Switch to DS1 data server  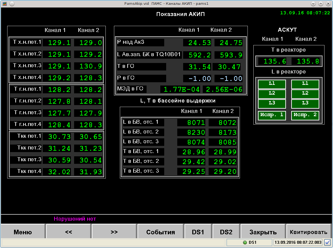198,232
